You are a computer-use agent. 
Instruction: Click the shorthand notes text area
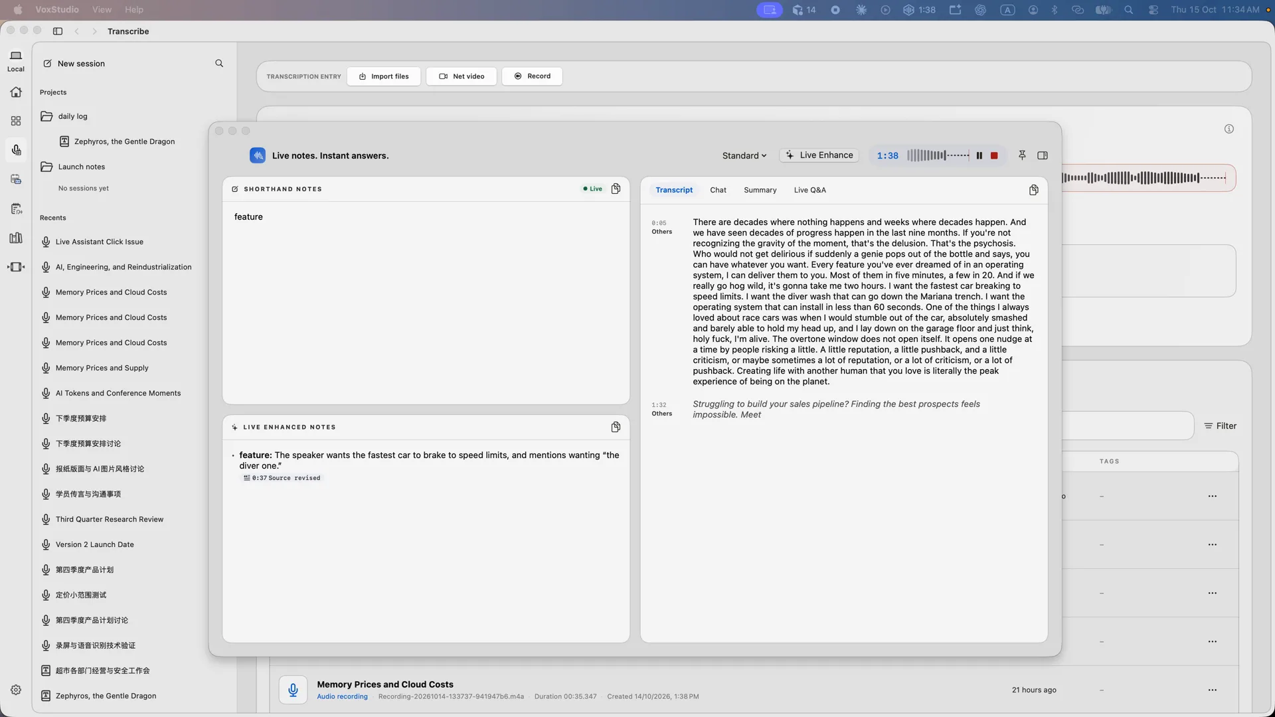click(426, 302)
